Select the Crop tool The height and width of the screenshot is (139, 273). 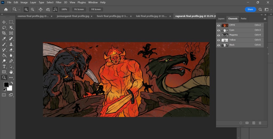click(4, 33)
